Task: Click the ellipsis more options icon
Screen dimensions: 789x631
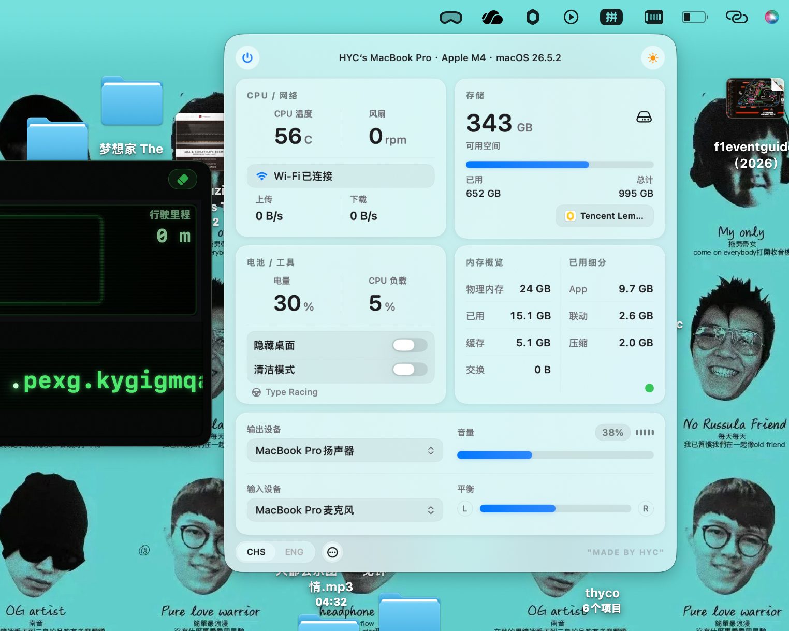Action: [x=332, y=552]
